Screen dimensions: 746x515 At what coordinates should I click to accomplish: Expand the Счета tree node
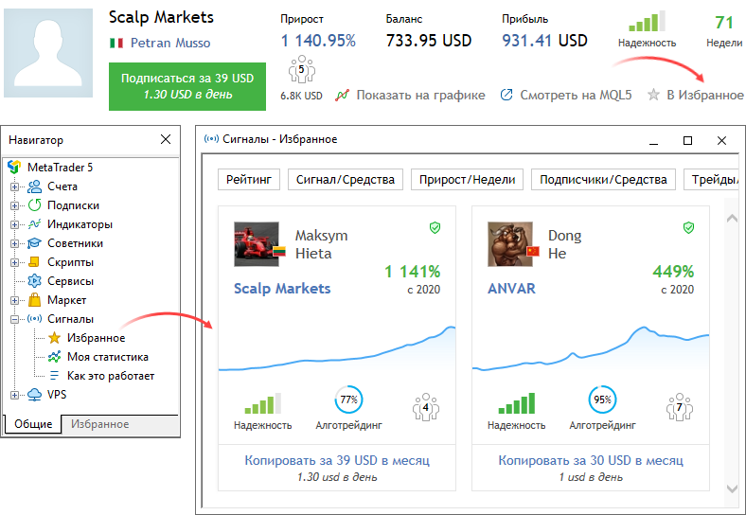pyautogui.click(x=15, y=186)
